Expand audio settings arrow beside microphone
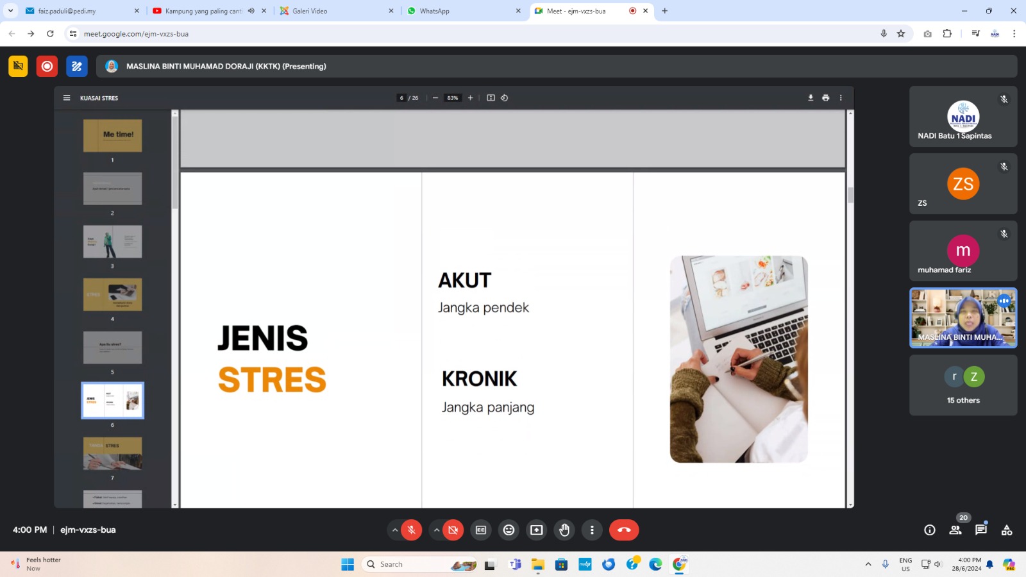 pos(395,530)
